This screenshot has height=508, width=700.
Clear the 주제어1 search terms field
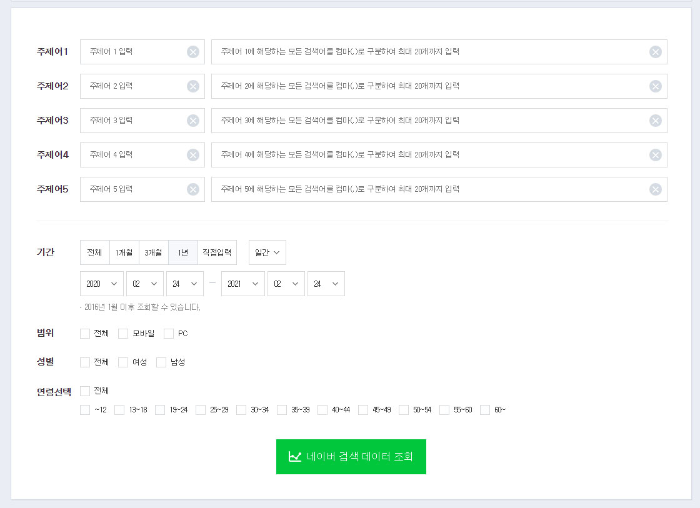click(x=655, y=51)
